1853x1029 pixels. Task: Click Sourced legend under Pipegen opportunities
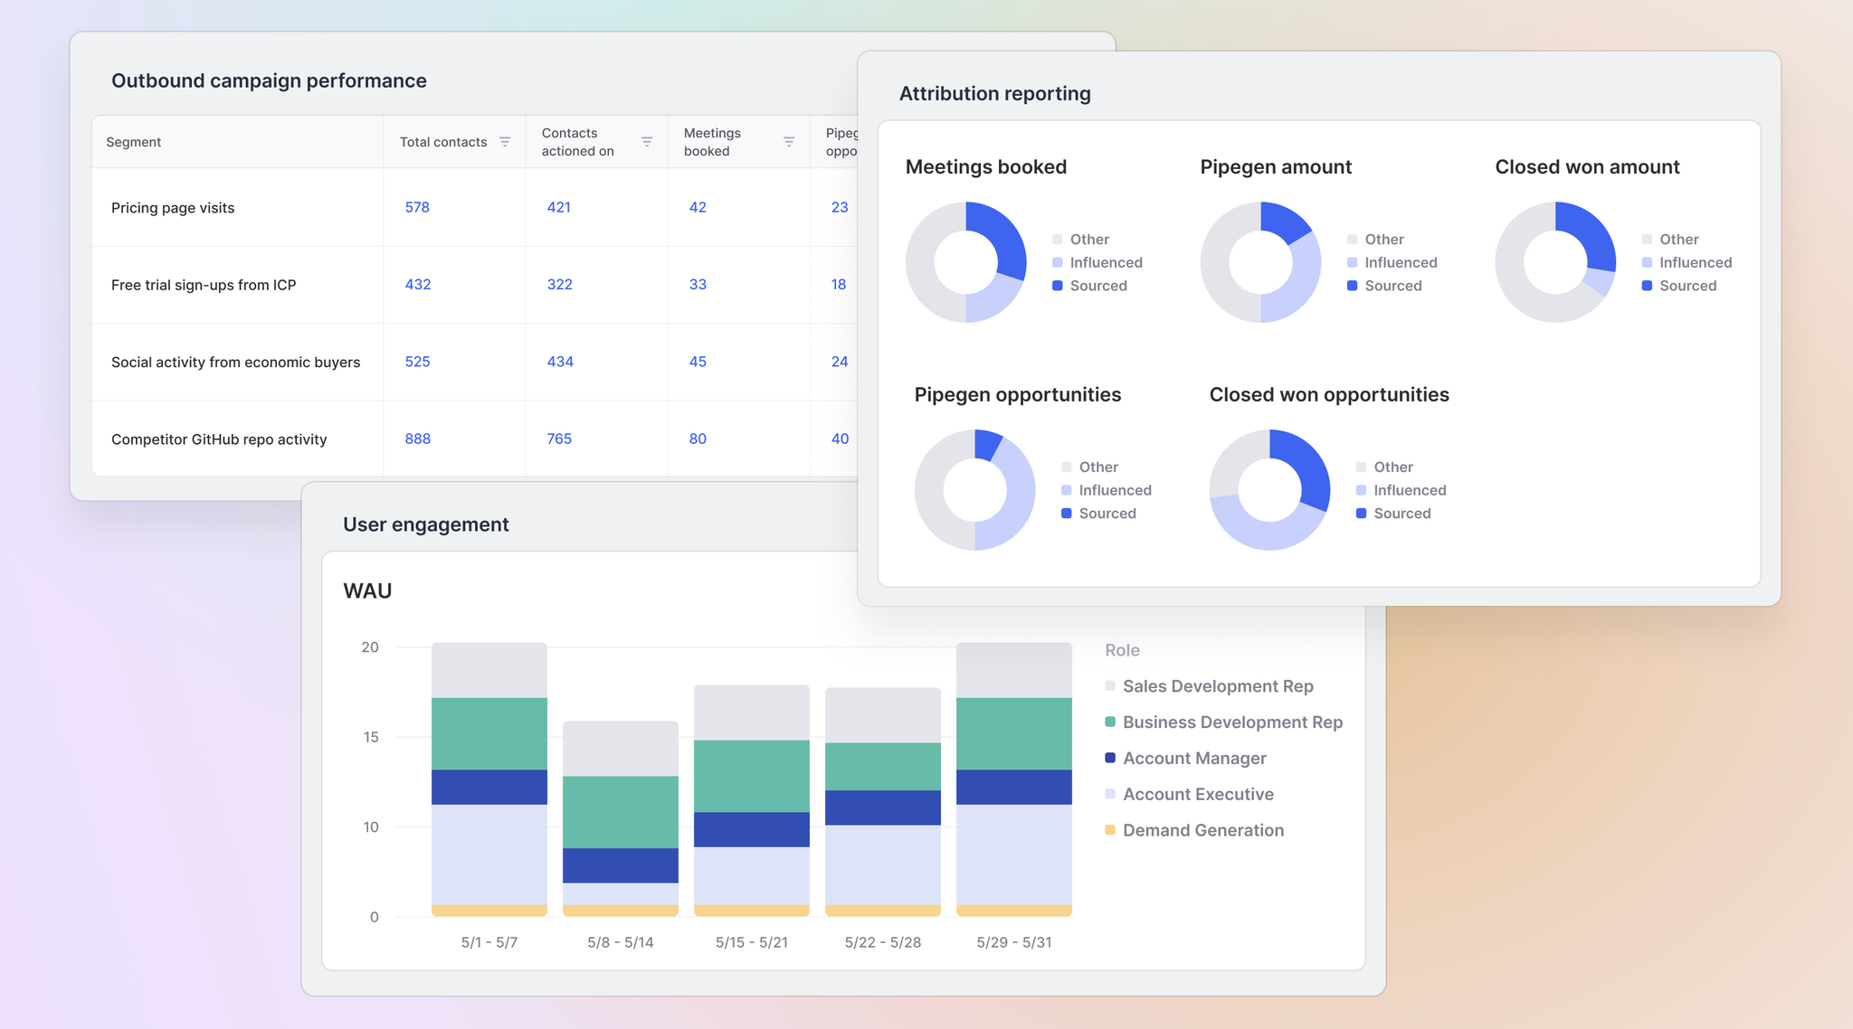(1107, 514)
